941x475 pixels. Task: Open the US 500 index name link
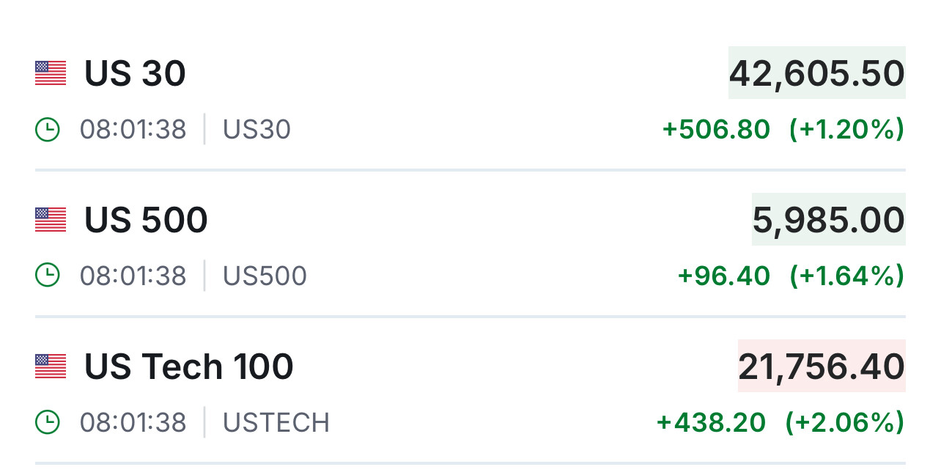click(x=146, y=220)
